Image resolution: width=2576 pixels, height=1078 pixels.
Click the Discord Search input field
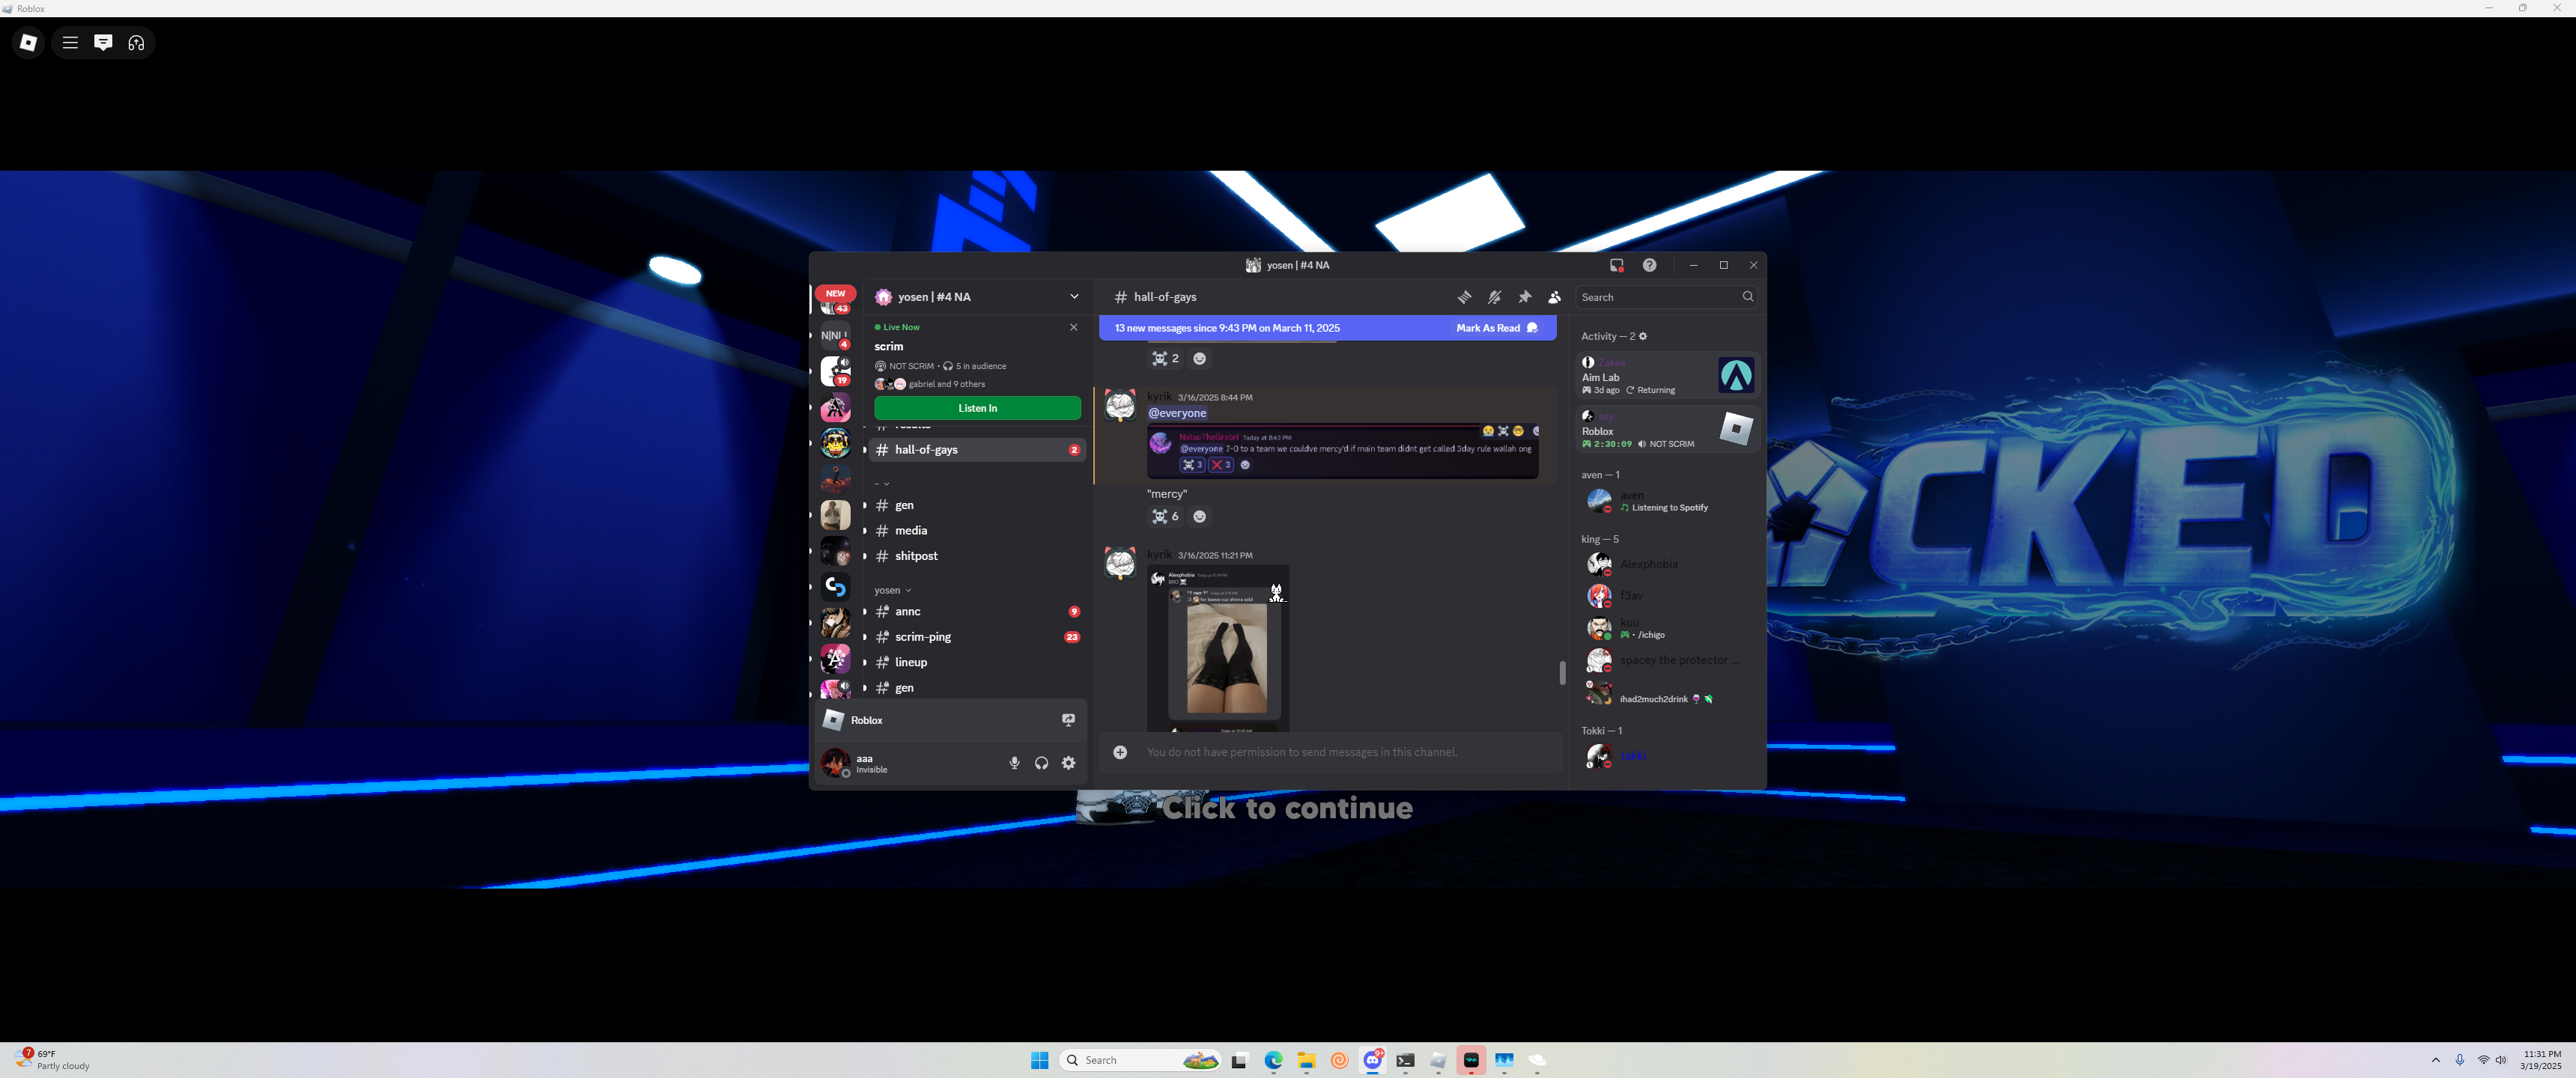1657,297
